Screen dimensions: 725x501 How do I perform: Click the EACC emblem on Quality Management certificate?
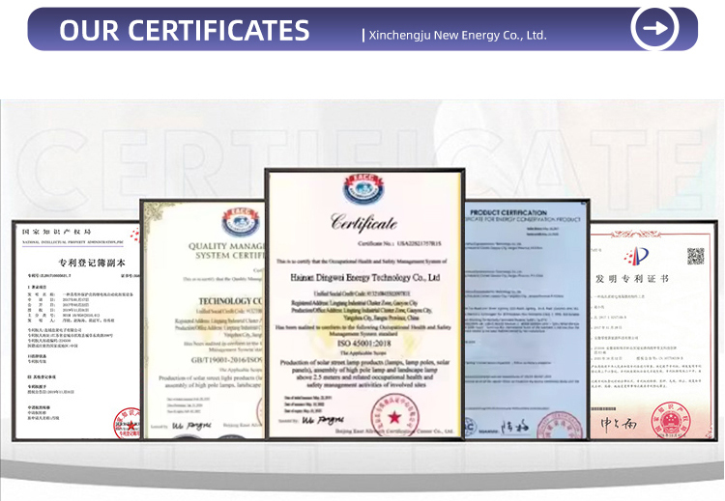[241, 222]
